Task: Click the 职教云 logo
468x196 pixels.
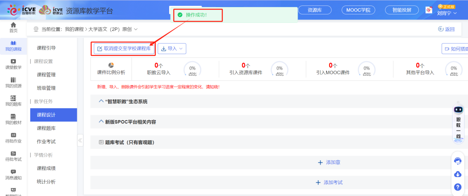Action: point(51,10)
